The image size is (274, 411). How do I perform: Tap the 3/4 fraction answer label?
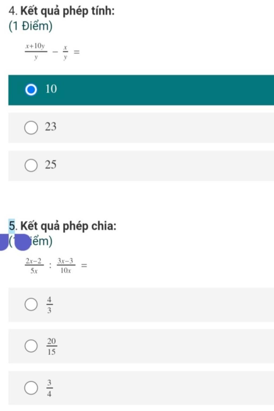pyautogui.click(x=49, y=388)
